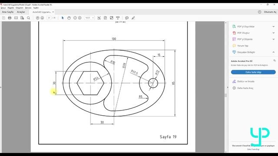Click the Search magnifier icon
The height and width of the screenshot is (156, 278).
28,18
